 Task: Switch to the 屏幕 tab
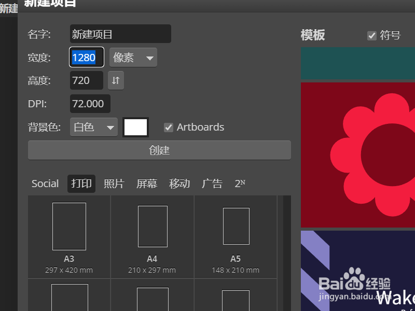(x=147, y=183)
